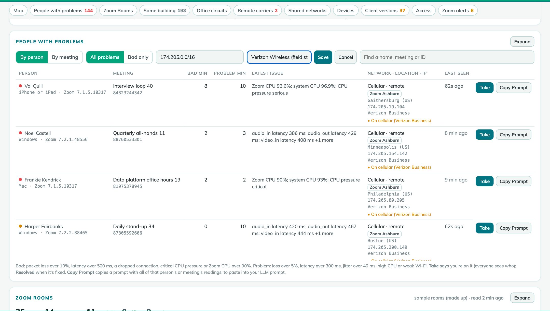Click Zoom Ashburn tag in Val Quill row

(x=384, y=94)
